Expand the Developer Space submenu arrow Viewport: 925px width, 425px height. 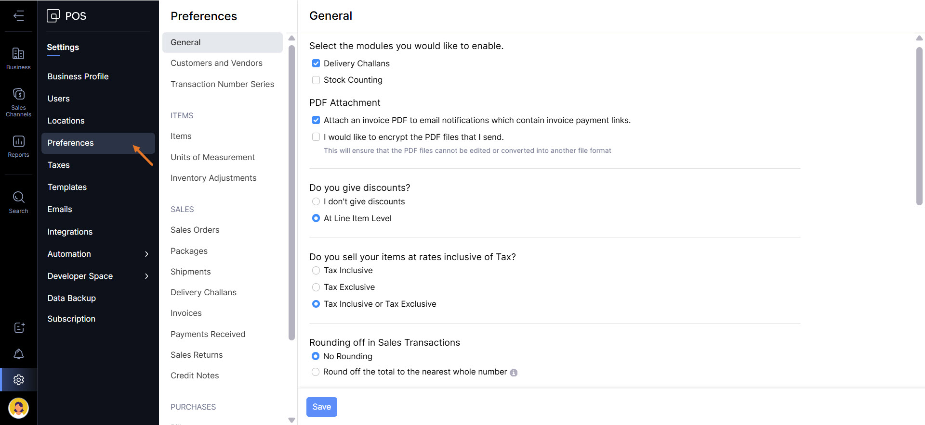click(x=146, y=276)
